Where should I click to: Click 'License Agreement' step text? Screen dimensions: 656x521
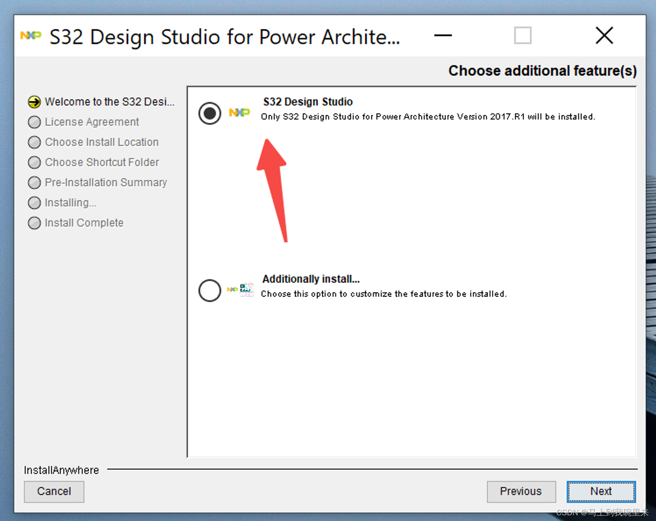point(92,122)
